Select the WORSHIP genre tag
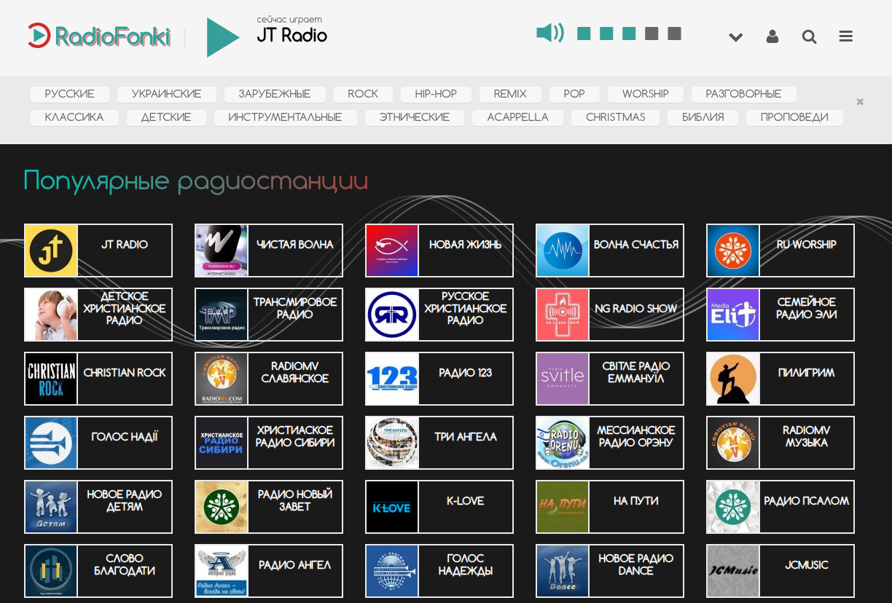Screen dimensions: 892x603 (646, 94)
